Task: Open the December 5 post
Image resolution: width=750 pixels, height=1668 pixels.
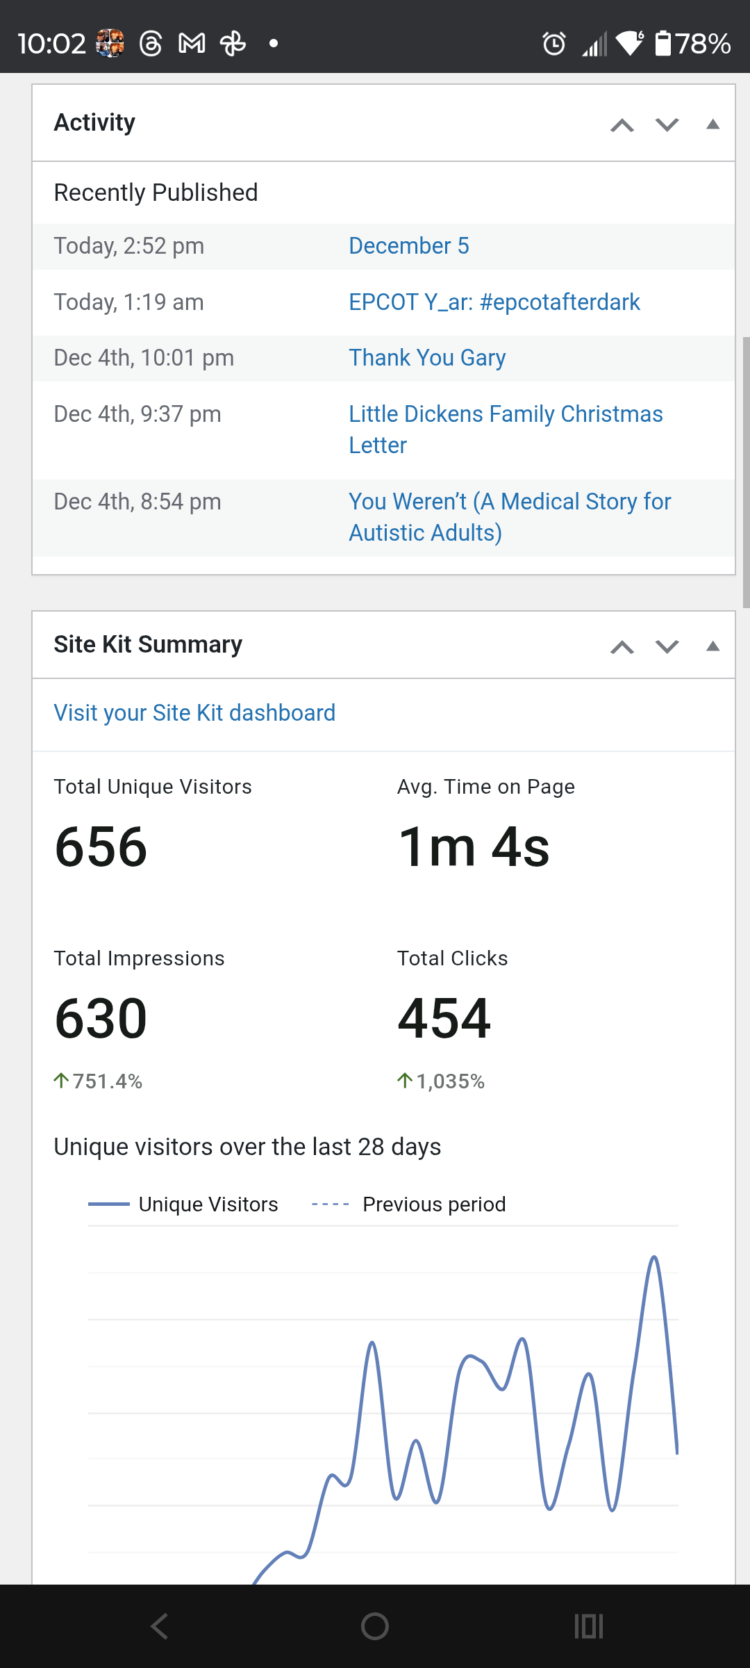Action: [408, 246]
